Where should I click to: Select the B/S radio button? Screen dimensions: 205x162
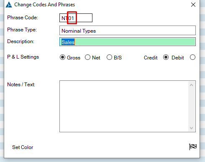click(109, 57)
